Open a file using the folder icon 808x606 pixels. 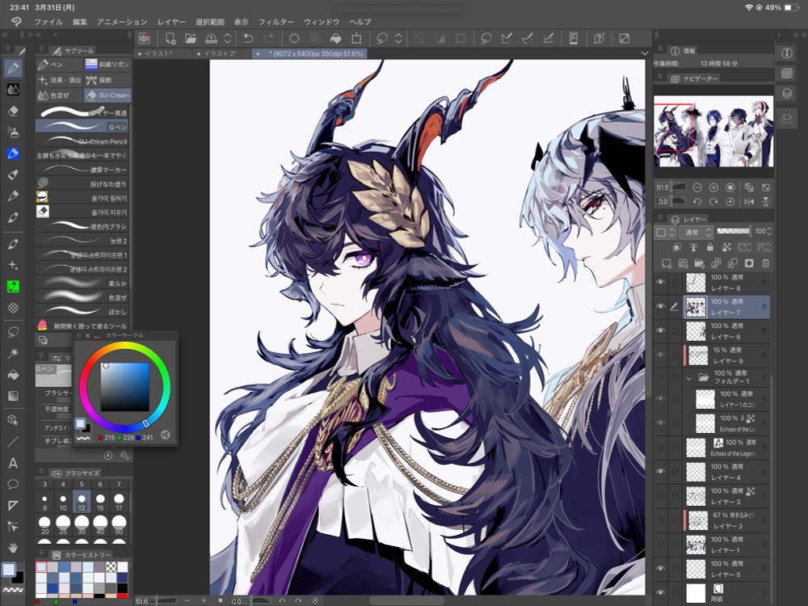[x=191, y=38]
